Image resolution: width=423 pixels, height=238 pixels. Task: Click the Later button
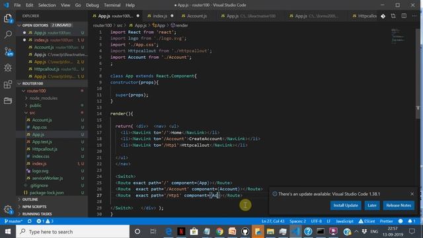pyautogui.click(x=372, y=206)
